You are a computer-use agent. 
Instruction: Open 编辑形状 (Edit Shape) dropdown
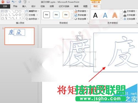[x=32, y=11]
